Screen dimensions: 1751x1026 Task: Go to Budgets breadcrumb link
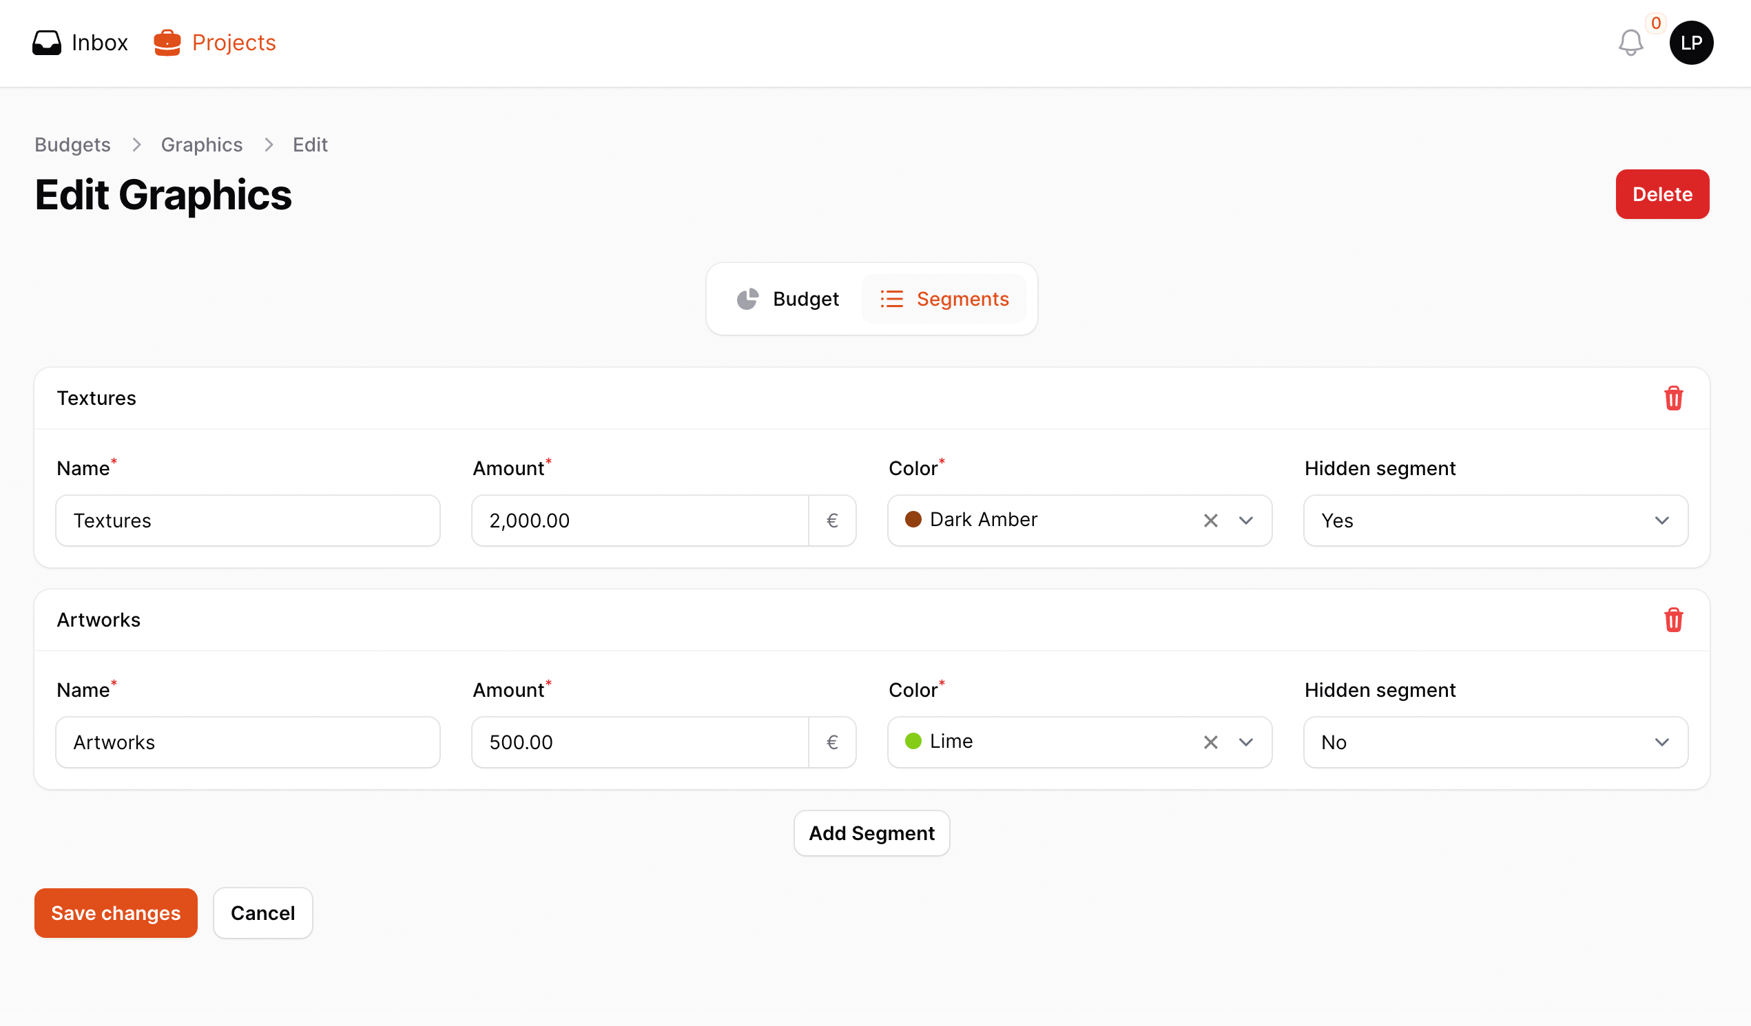72,145
